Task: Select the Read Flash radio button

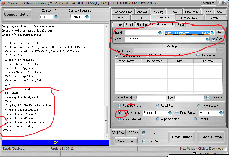Action: pos(158,106)
